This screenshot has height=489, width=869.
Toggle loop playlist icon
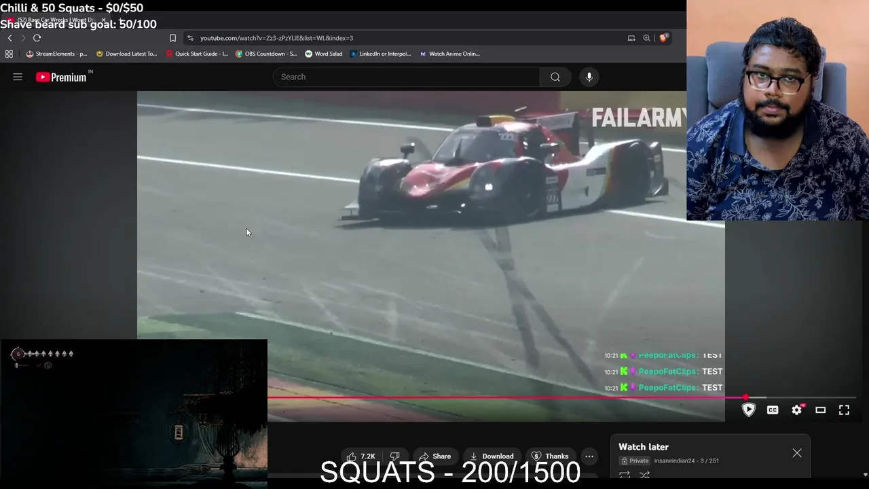click(x=625, y=475)
